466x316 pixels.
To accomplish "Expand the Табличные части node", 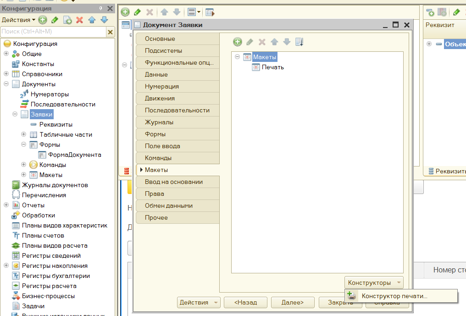I will (x=24, y=134).
